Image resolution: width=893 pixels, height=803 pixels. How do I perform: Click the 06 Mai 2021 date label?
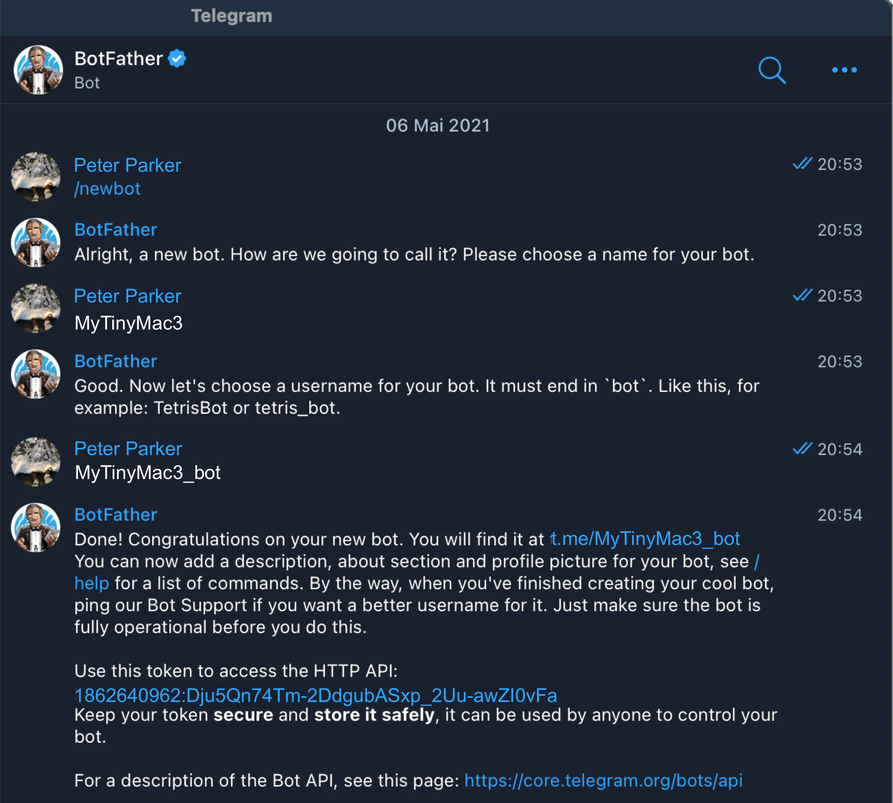pyautogui.click(x=438, y=126)
